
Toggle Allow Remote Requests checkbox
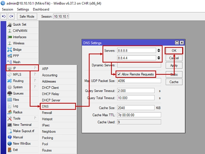tap(119, 74)
